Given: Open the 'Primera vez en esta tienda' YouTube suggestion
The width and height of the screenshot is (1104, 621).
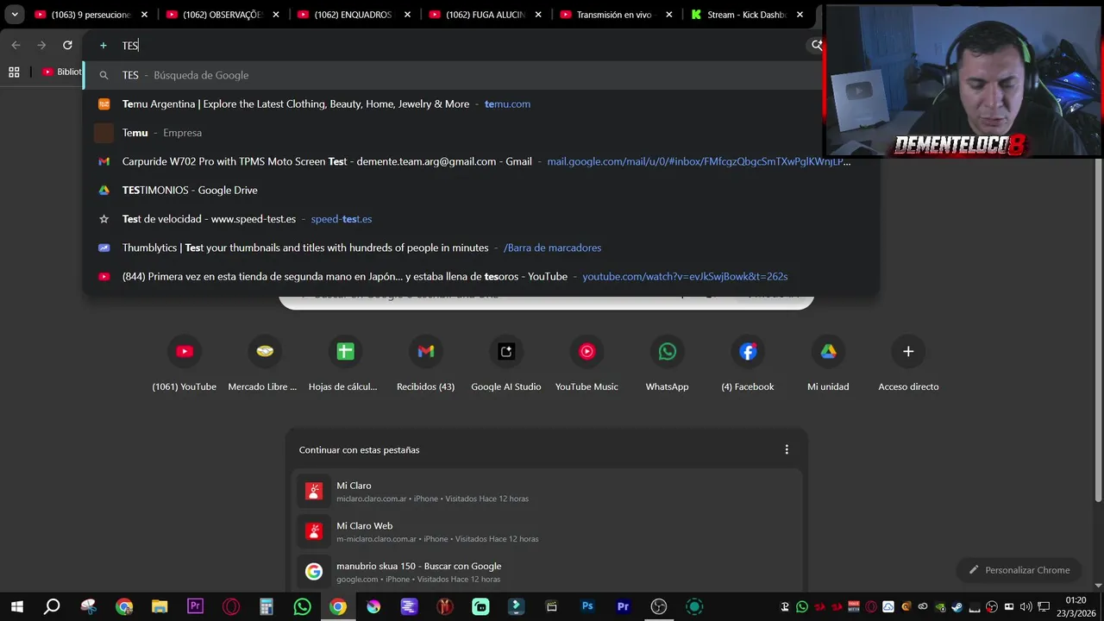Looking at the screenshot, I should pos(480,276).
